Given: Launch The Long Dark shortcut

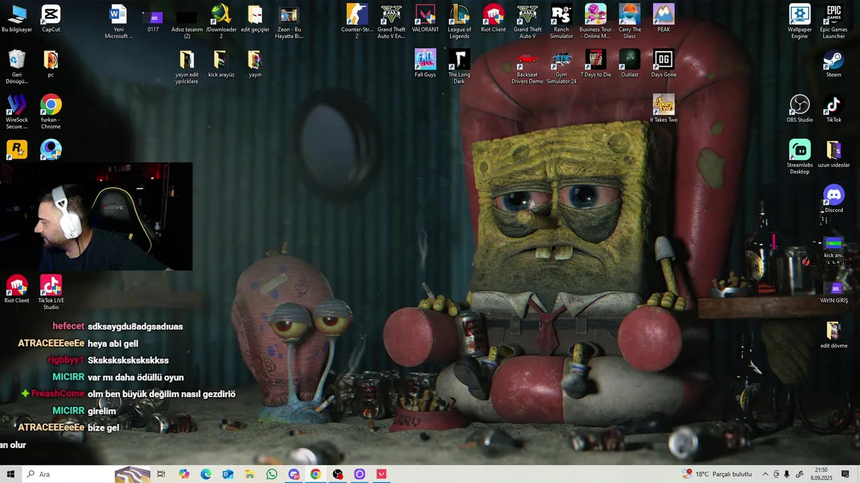Looking at the screenshot, I should click(460, 67).
